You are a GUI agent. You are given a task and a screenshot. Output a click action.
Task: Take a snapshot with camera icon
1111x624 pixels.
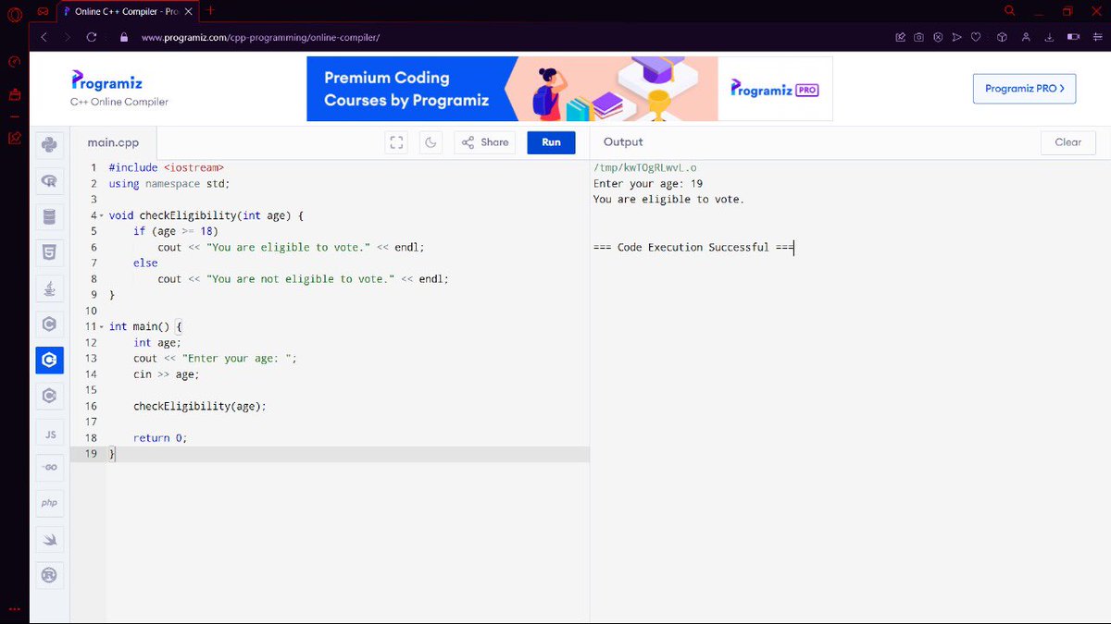[919, 38]
